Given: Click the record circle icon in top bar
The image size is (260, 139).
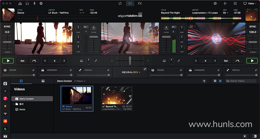Looking at the screenshot, I should 41,4.
